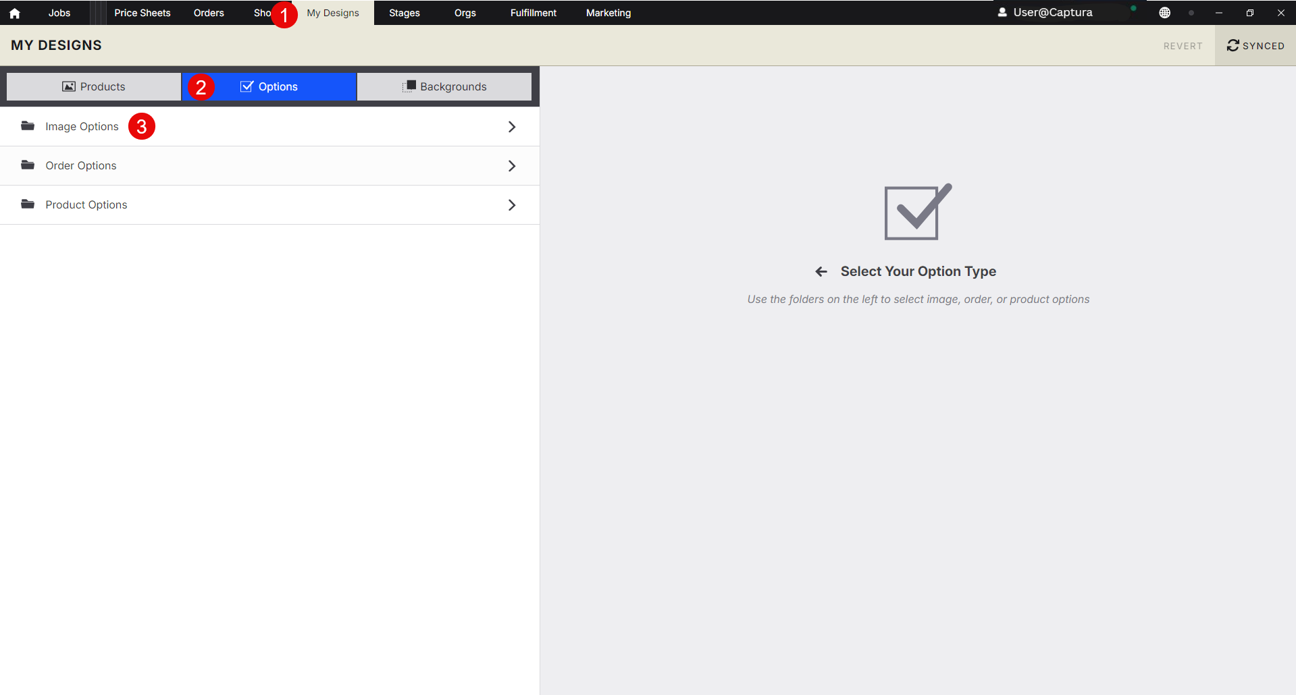Open the Marketing tab

(x=608, y=13)
